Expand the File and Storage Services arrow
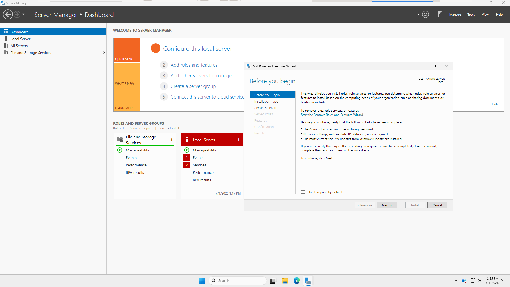The image size is (510, 287). pyautogui.click(x=104, y=53)
